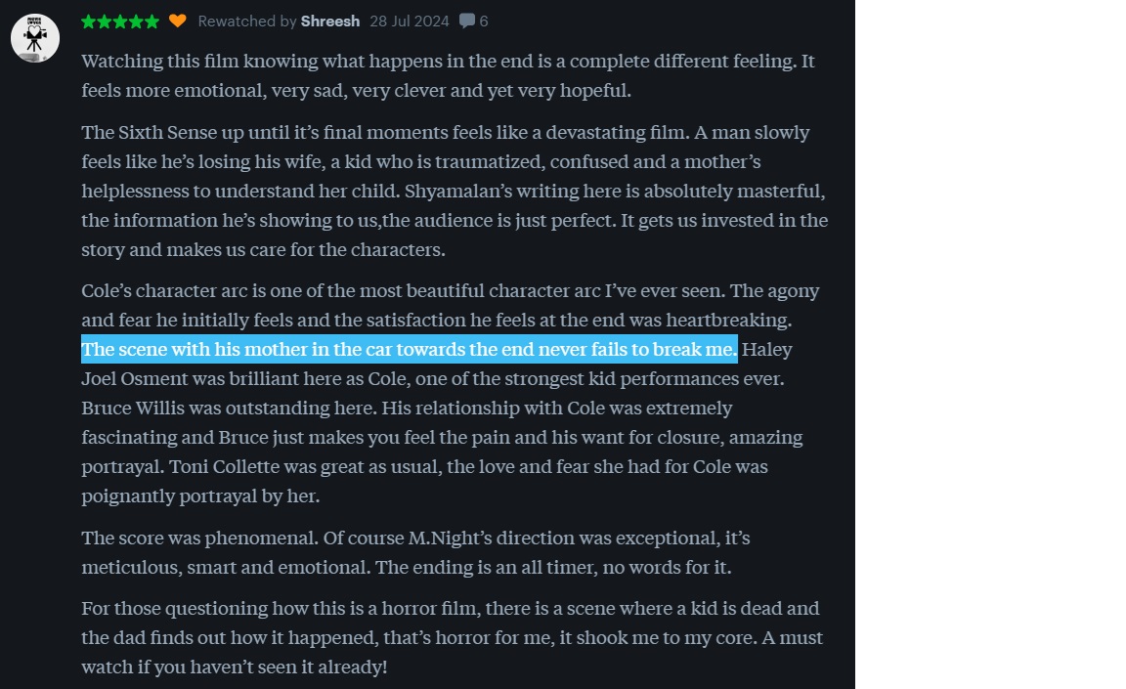
Task: Visit reviewer Shreesh's profile name link
Action: [x=330, y=21]
